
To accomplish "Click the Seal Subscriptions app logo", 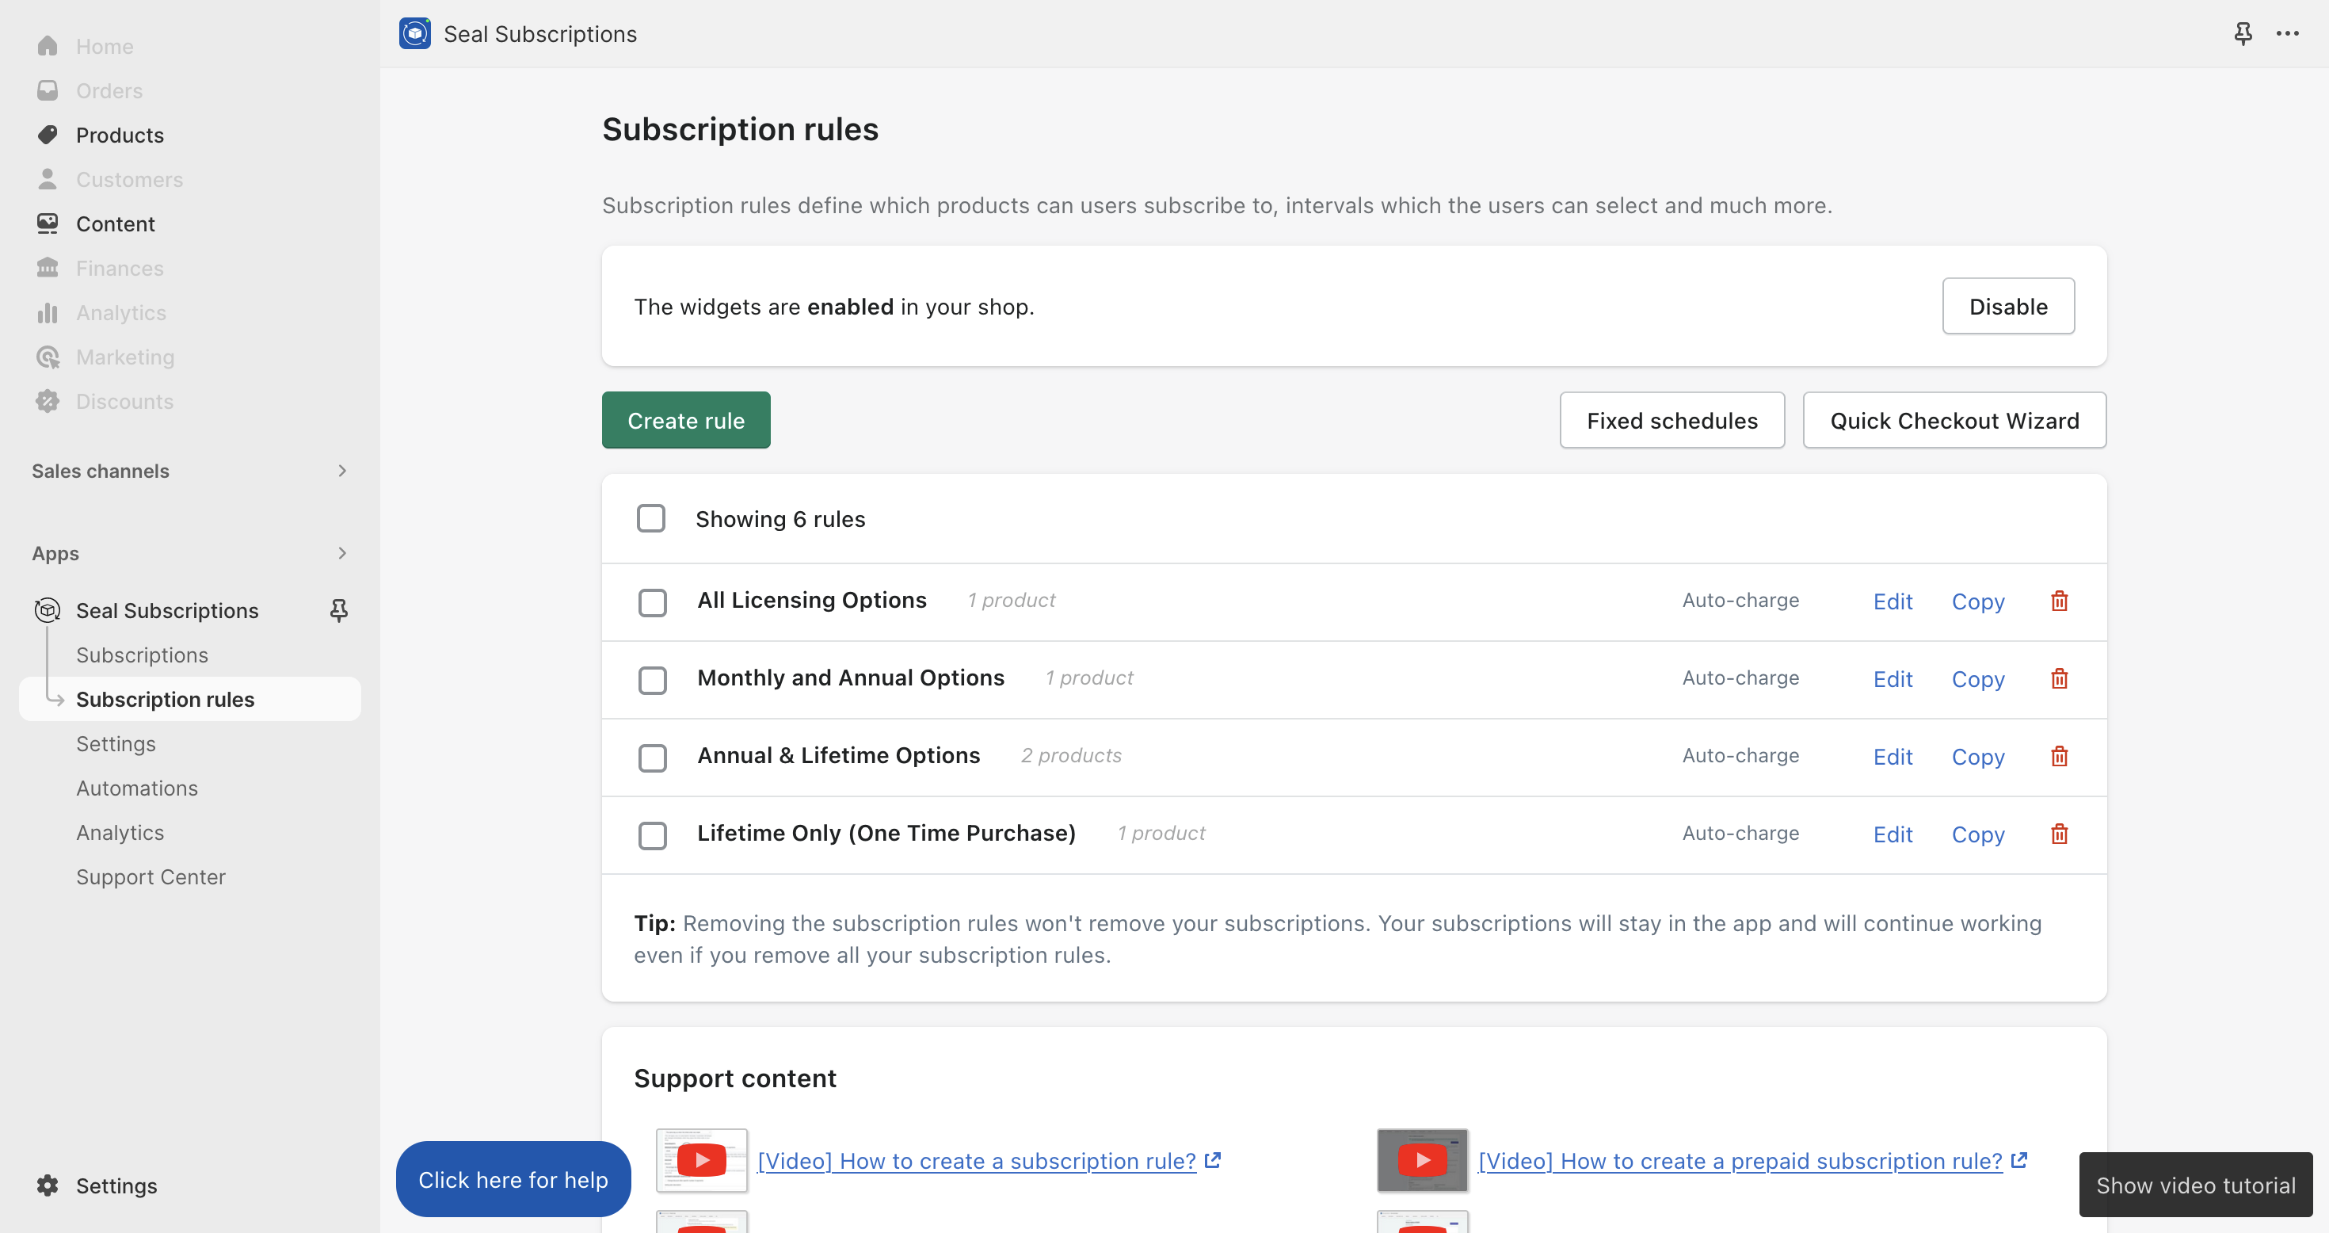I will point(415,34).
